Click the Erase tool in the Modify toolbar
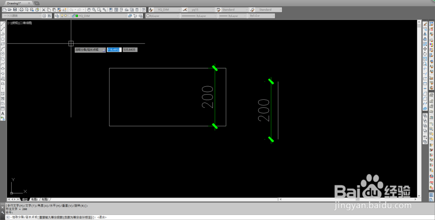 [x=425, y=24]
